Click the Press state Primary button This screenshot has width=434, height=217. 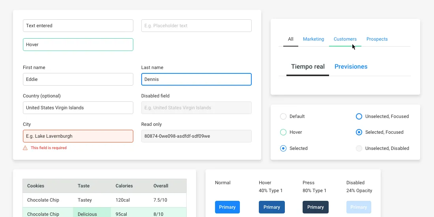315,207
